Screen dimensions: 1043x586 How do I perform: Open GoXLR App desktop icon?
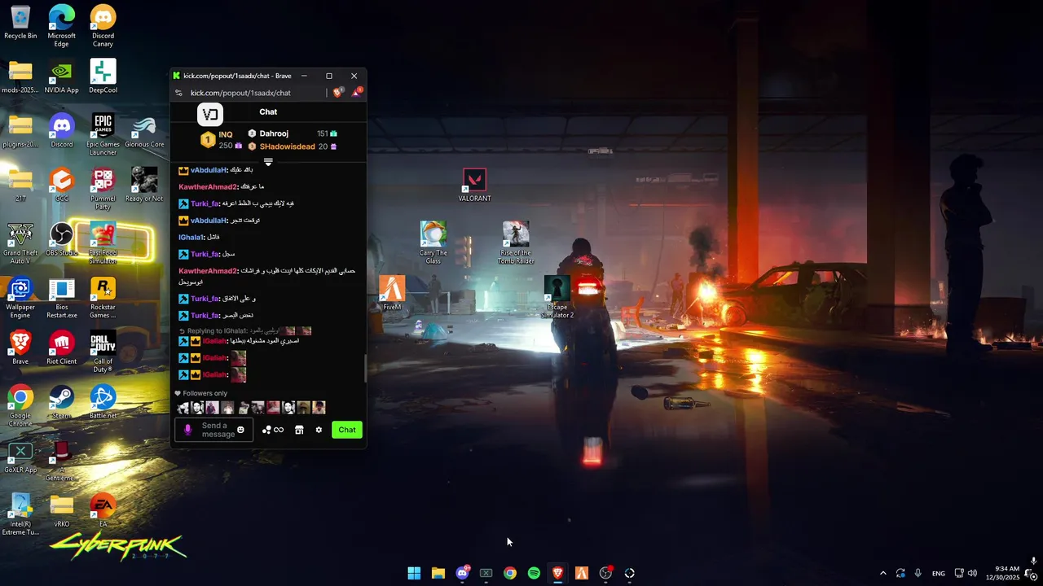[20, 457]
